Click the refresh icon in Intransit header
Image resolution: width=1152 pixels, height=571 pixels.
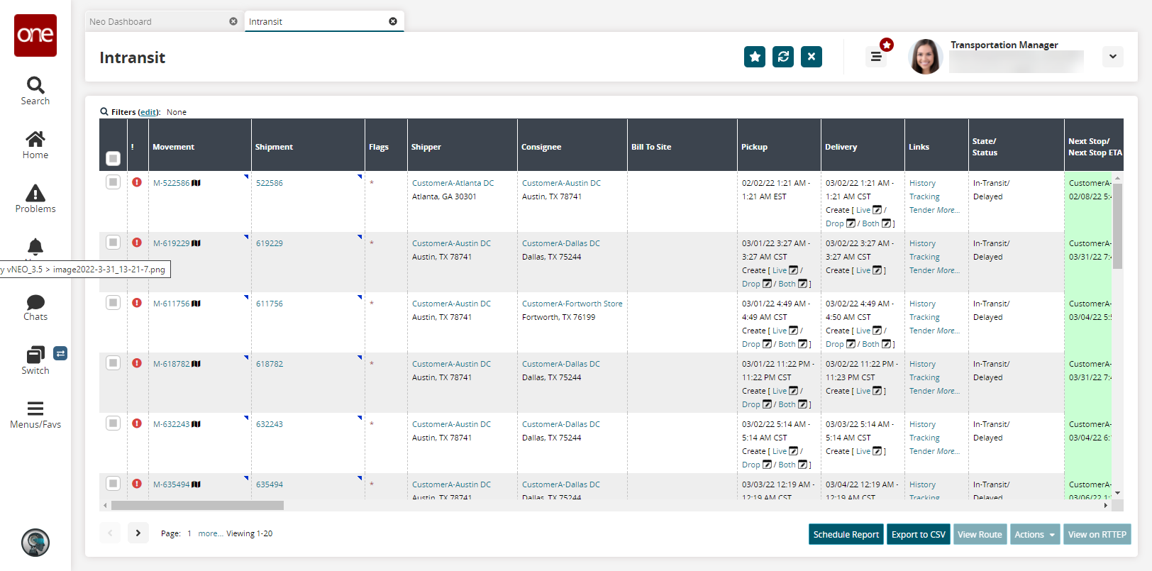783,57
